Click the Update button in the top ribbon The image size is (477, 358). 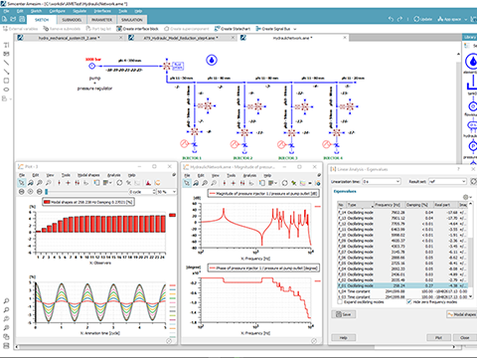coord(423,19)
